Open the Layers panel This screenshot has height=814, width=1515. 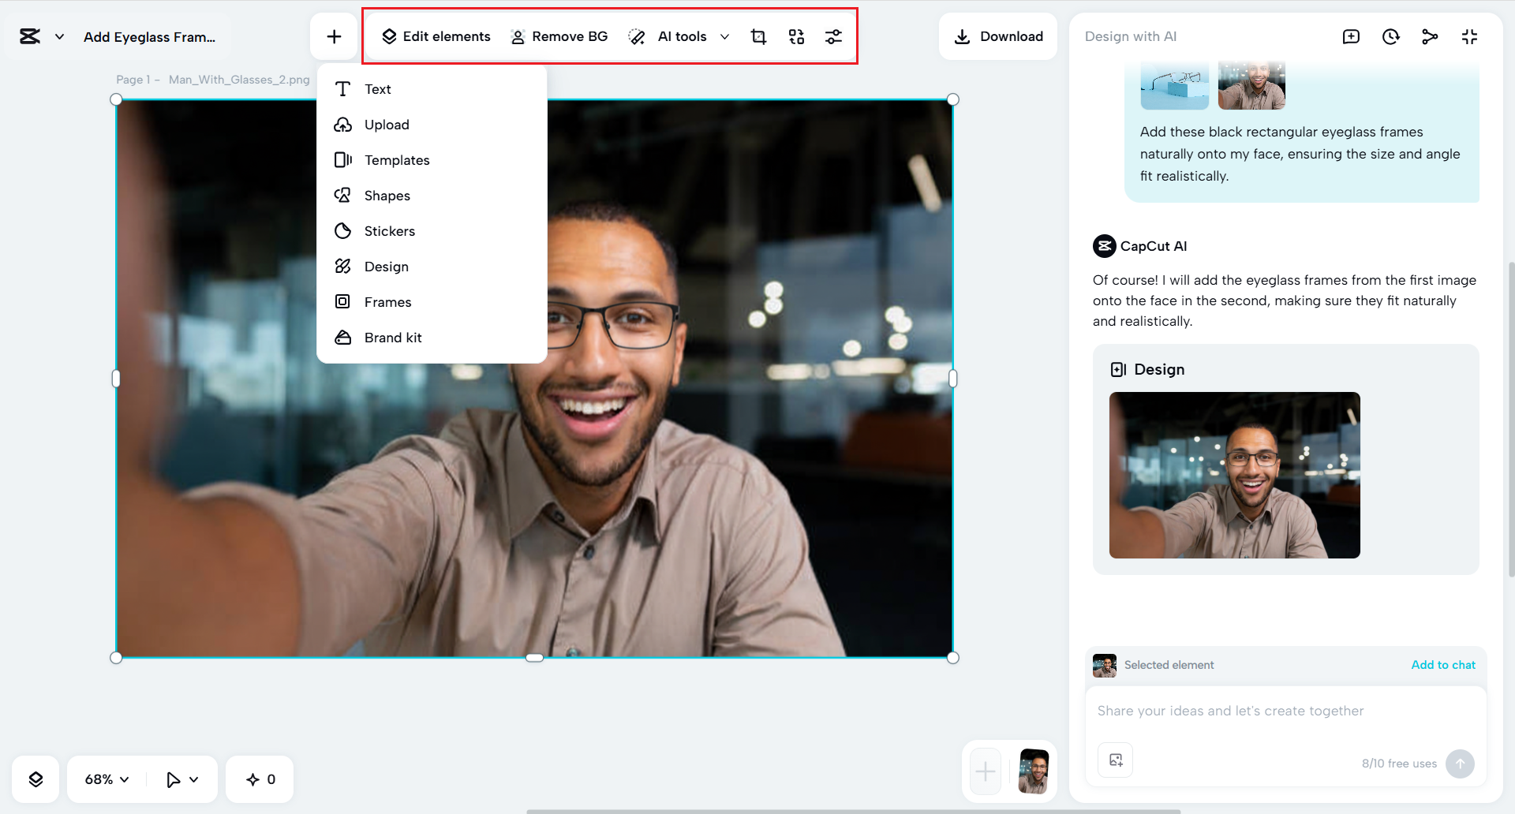coord(36,779)
